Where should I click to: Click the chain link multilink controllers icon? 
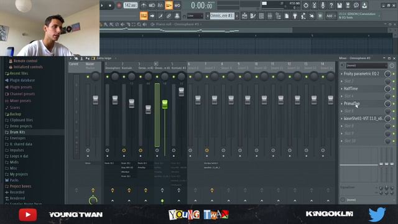(169, 16)
